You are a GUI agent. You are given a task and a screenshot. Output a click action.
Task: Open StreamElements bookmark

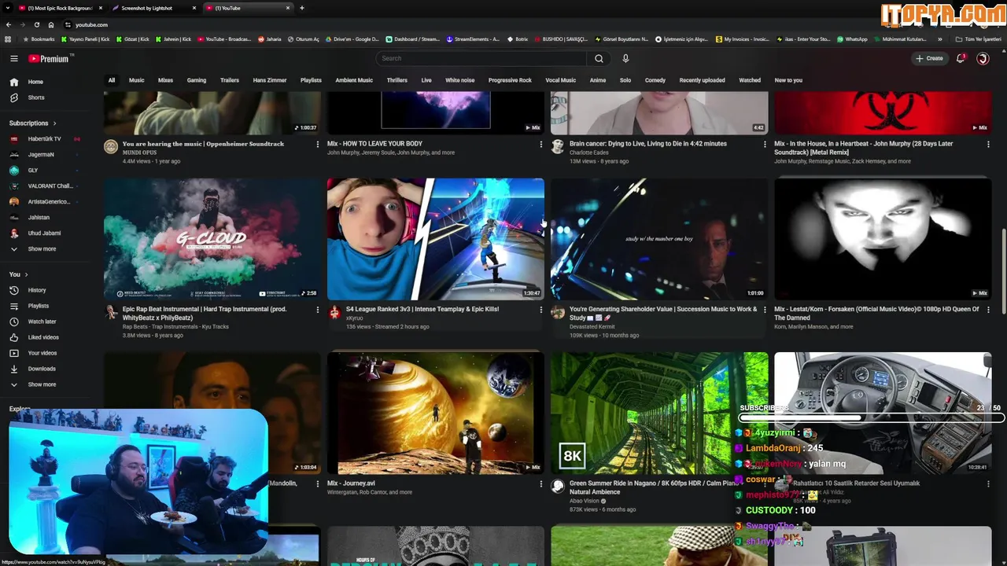pos(473,39)
